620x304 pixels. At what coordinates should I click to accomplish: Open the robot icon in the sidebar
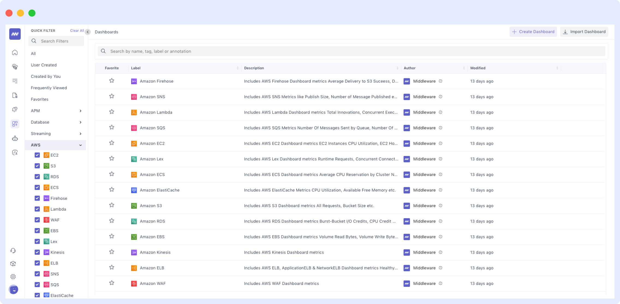tap(15, 138)
